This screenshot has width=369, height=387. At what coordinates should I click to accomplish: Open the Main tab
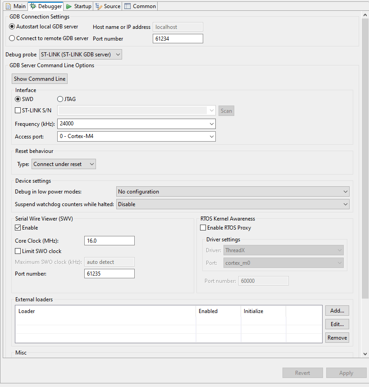15,6
